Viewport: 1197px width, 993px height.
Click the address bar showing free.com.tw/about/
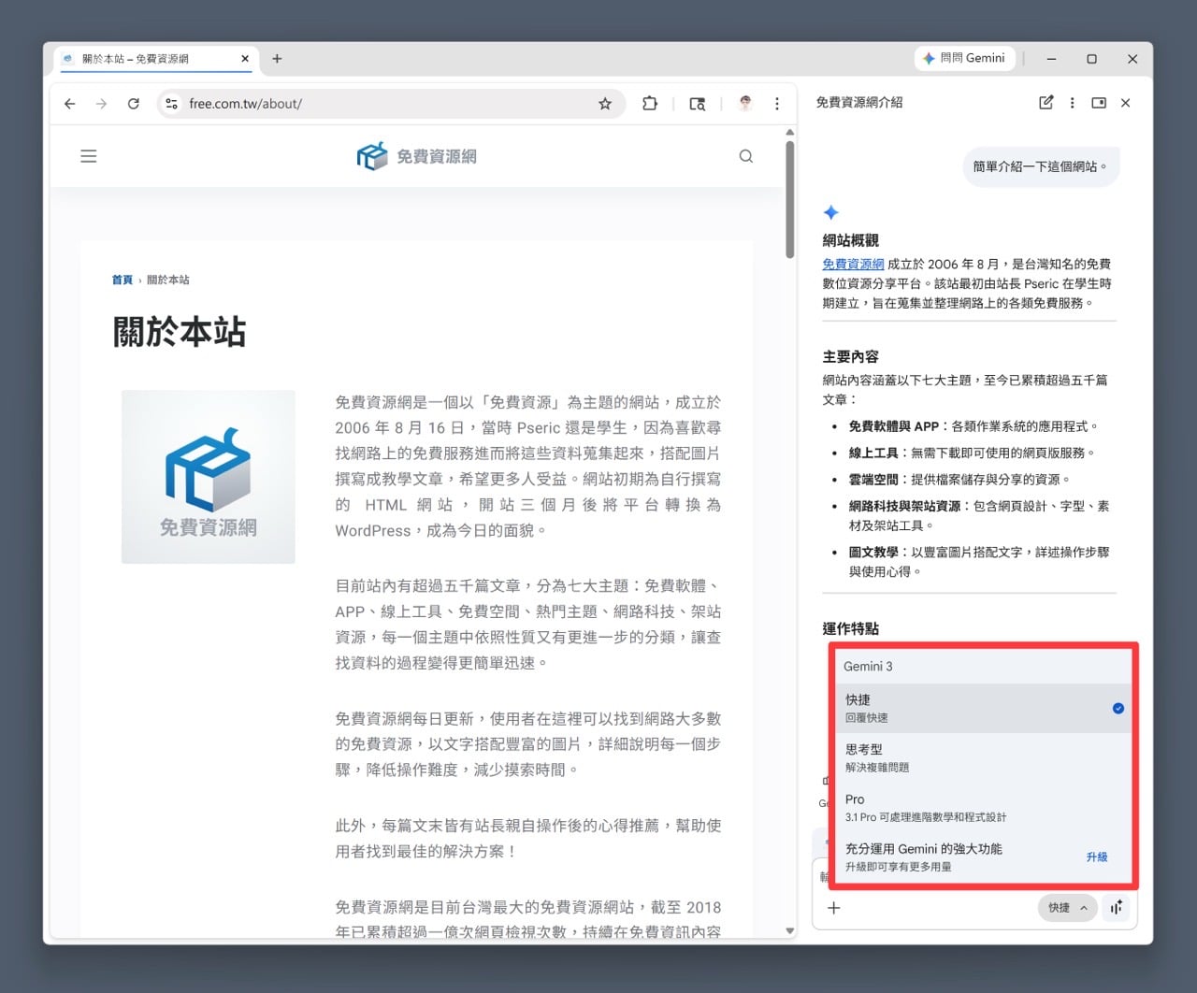374,104
